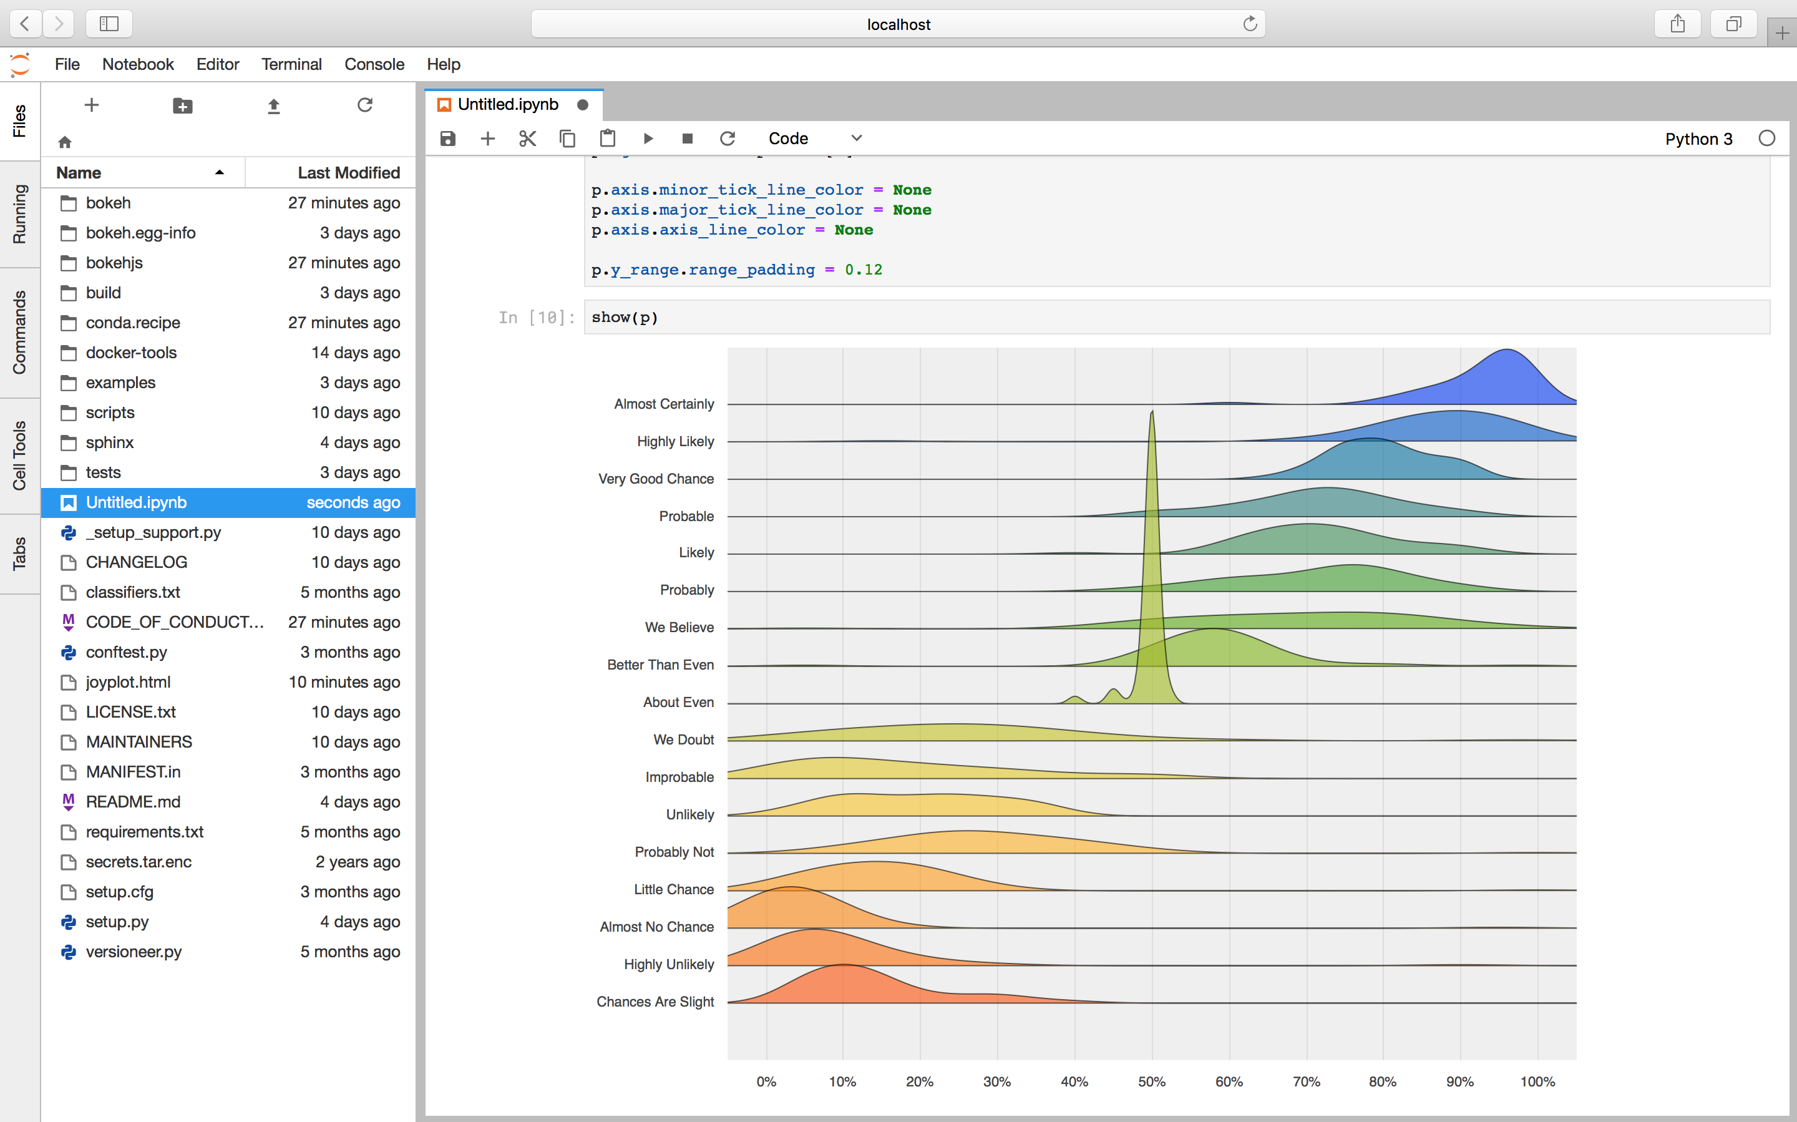Paste cell from the clipboard icon

(608, 139)
